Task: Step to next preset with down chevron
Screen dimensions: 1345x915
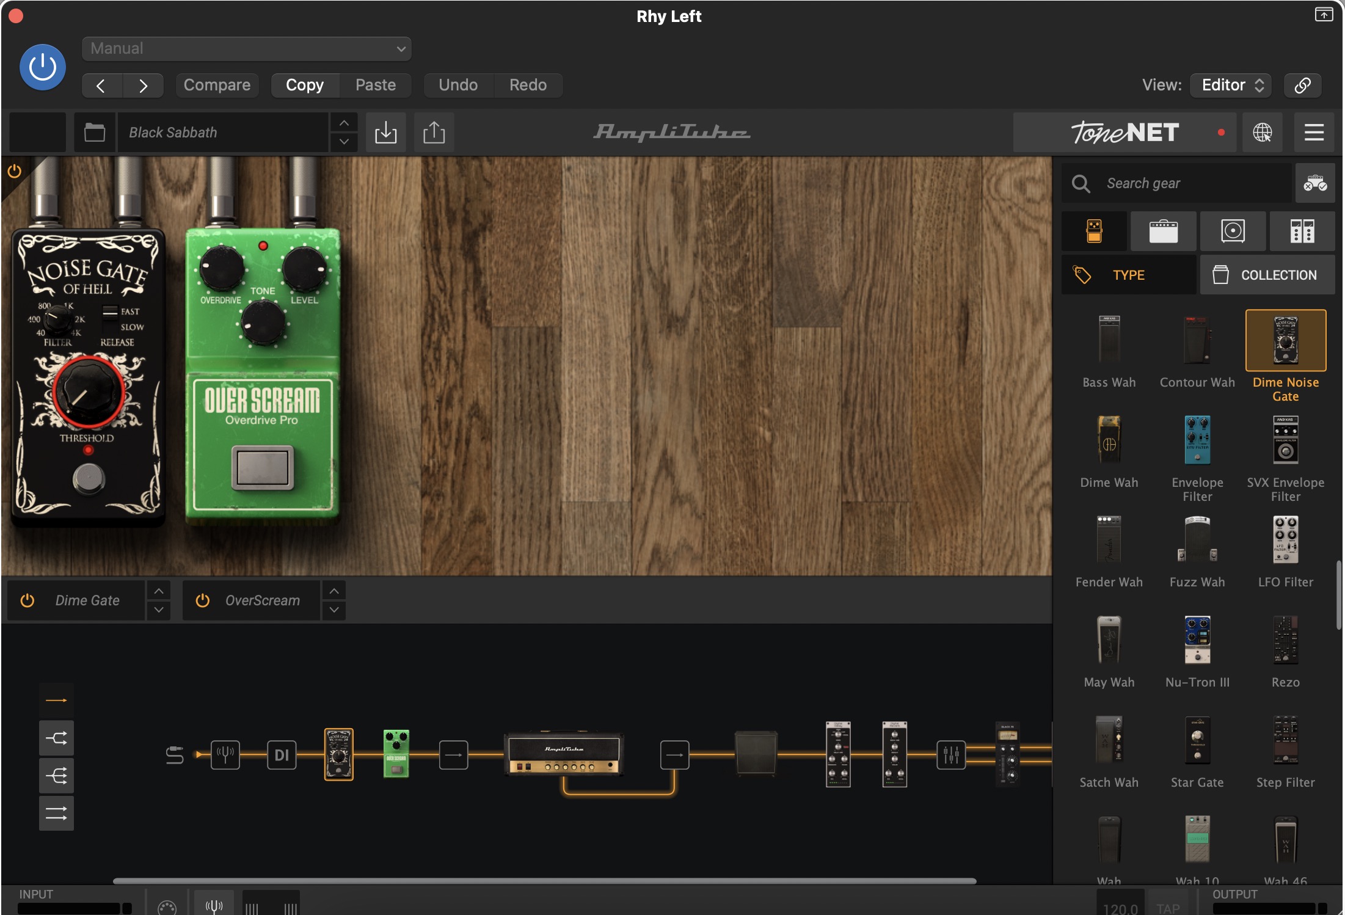Action: coord(344,142)
